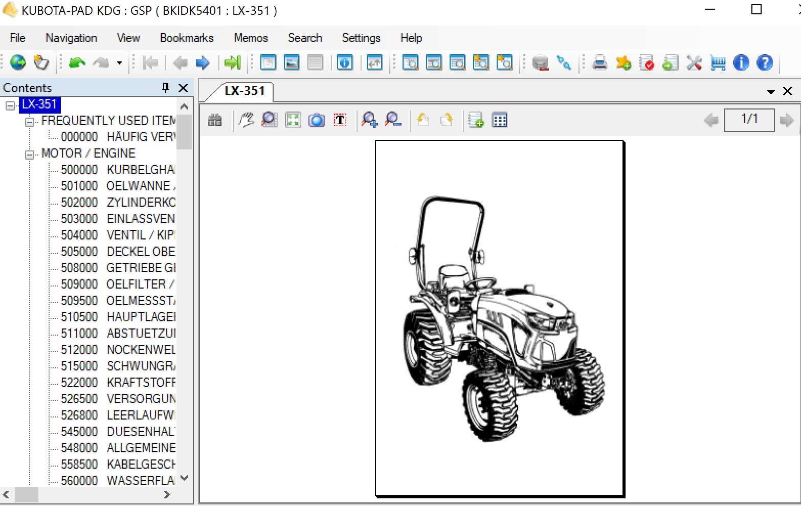This screenshot has height=506, width=801.
Task: Open the View menu
Action: point(128,38)
